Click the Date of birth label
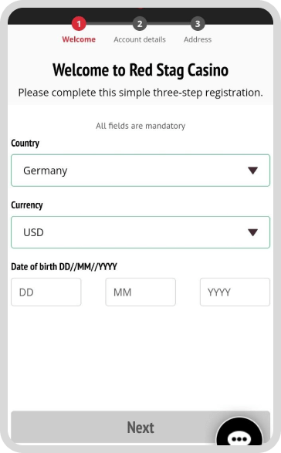The width and height of the screenshot is (281, 453). click(x=64, y=267)
